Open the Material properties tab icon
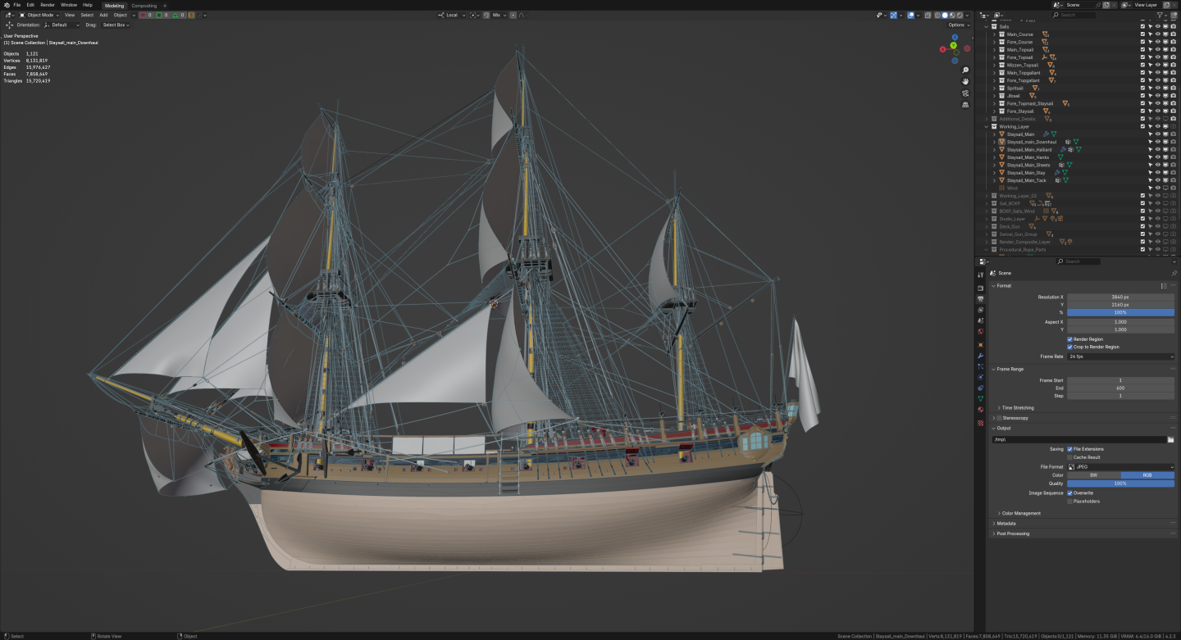 coord(980,410)
